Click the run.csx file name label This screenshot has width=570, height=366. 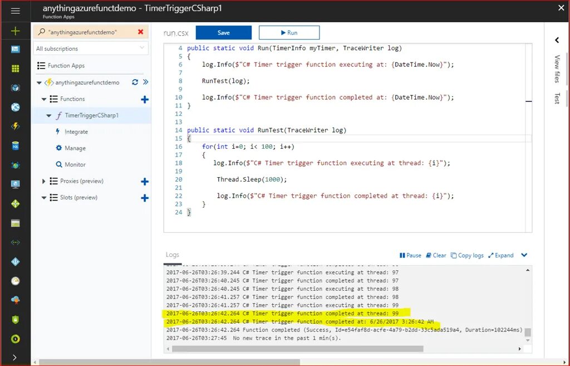[176, 33]
